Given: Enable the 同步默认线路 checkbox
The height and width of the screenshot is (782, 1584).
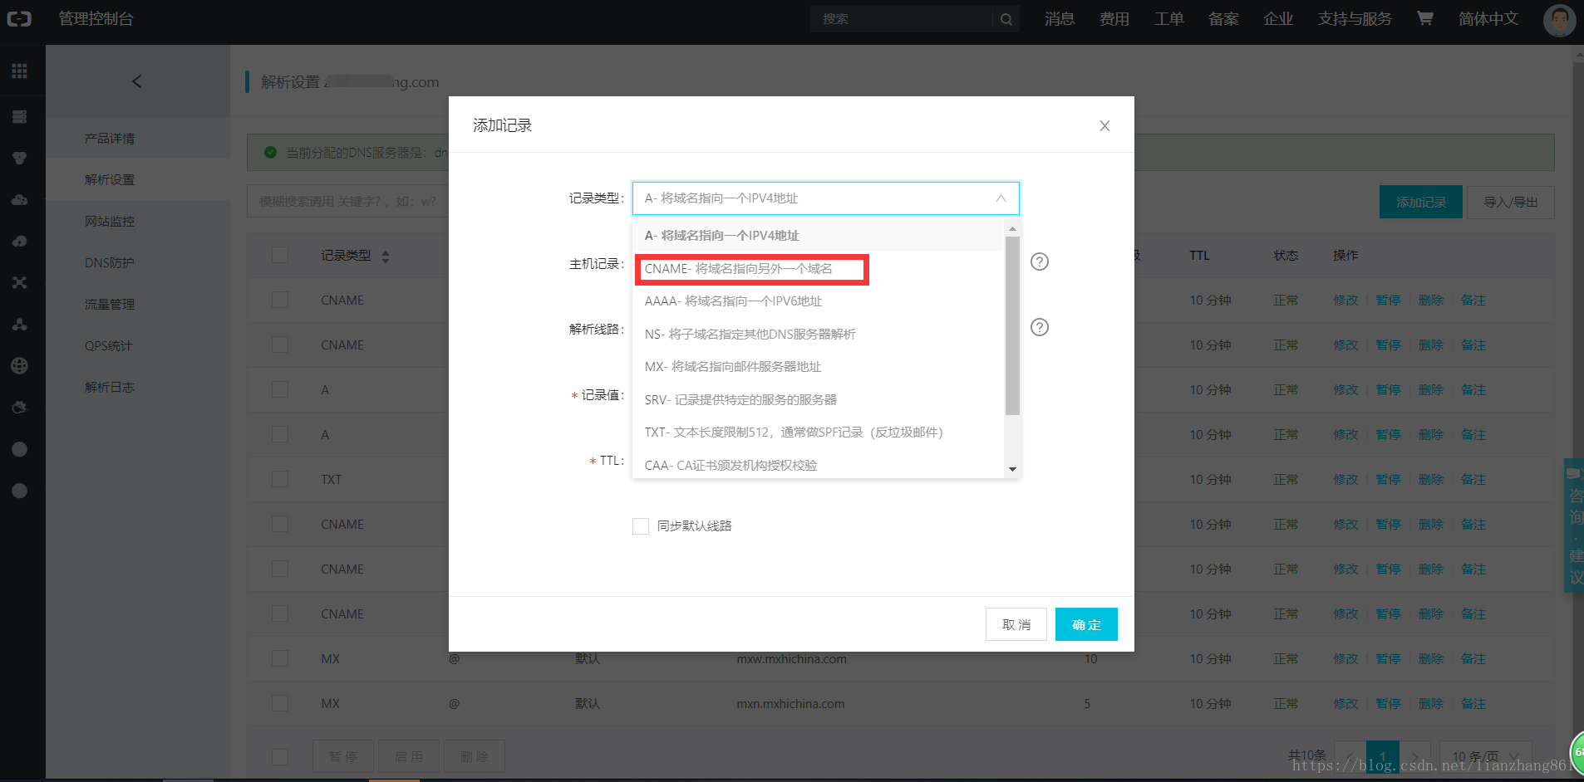Looking at the screenshot, I should pyautogui.click(x=640, y=525).
